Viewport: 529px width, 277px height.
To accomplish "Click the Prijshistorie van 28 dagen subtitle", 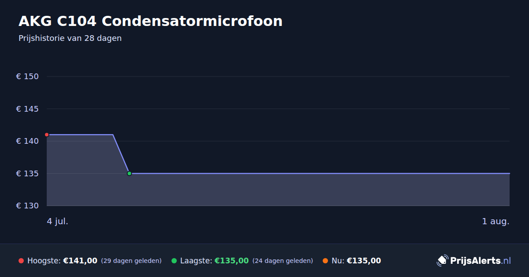I will [x=70, y=38].
